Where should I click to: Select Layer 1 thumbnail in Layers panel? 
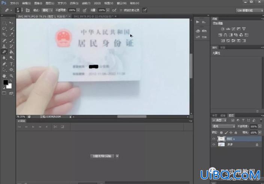click(x=221, y=139)
